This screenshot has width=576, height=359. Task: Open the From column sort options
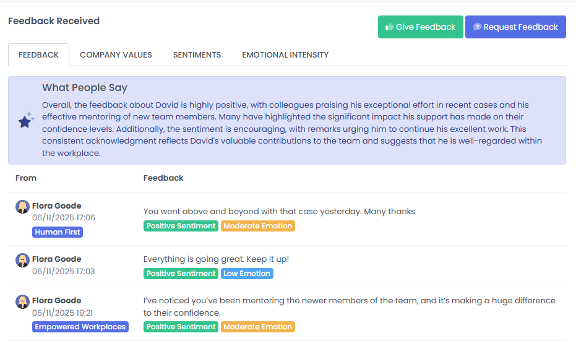(x=26, y=178)
